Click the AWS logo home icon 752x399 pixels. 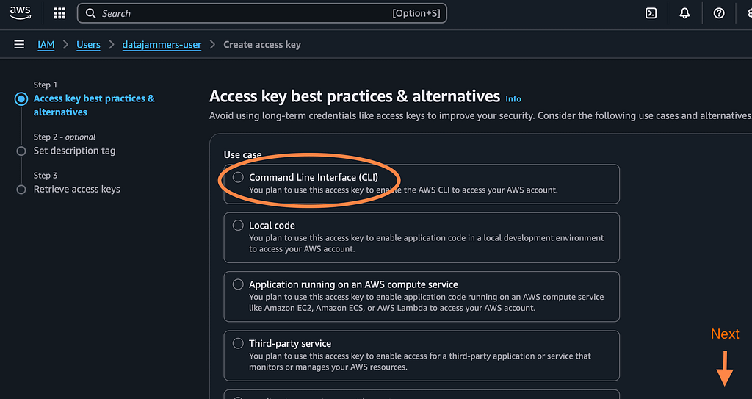coord(21,12)
